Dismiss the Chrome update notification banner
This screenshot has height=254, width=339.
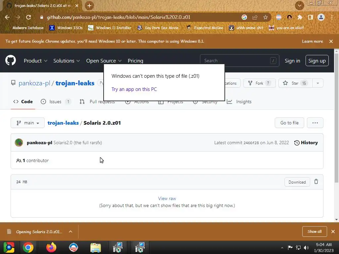(x=331, y=41)
